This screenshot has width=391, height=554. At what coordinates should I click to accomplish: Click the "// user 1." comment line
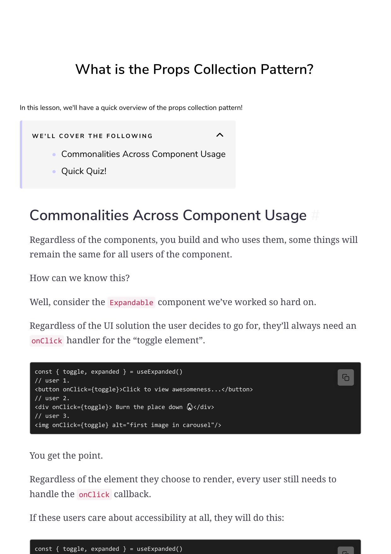[52, 381]
